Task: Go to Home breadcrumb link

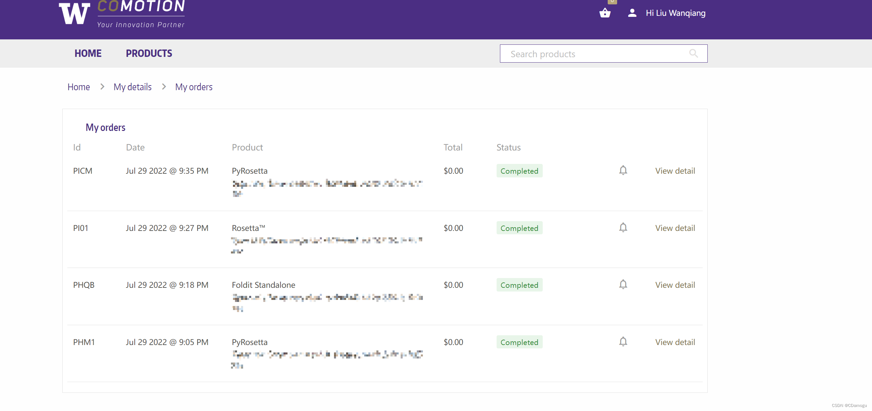Action: click(78, 87)
